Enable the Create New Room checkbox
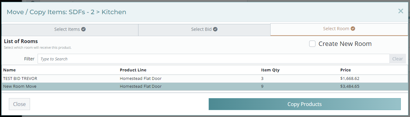Screen dimensions: 410x117 [x=312, y=44]
